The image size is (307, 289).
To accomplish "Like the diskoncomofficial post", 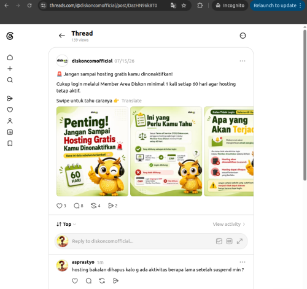I will [60, 206].
